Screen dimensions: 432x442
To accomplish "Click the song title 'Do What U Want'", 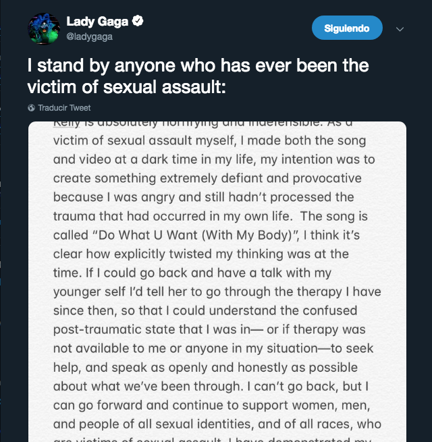I will pyautogui.click(x=147, y=235).
